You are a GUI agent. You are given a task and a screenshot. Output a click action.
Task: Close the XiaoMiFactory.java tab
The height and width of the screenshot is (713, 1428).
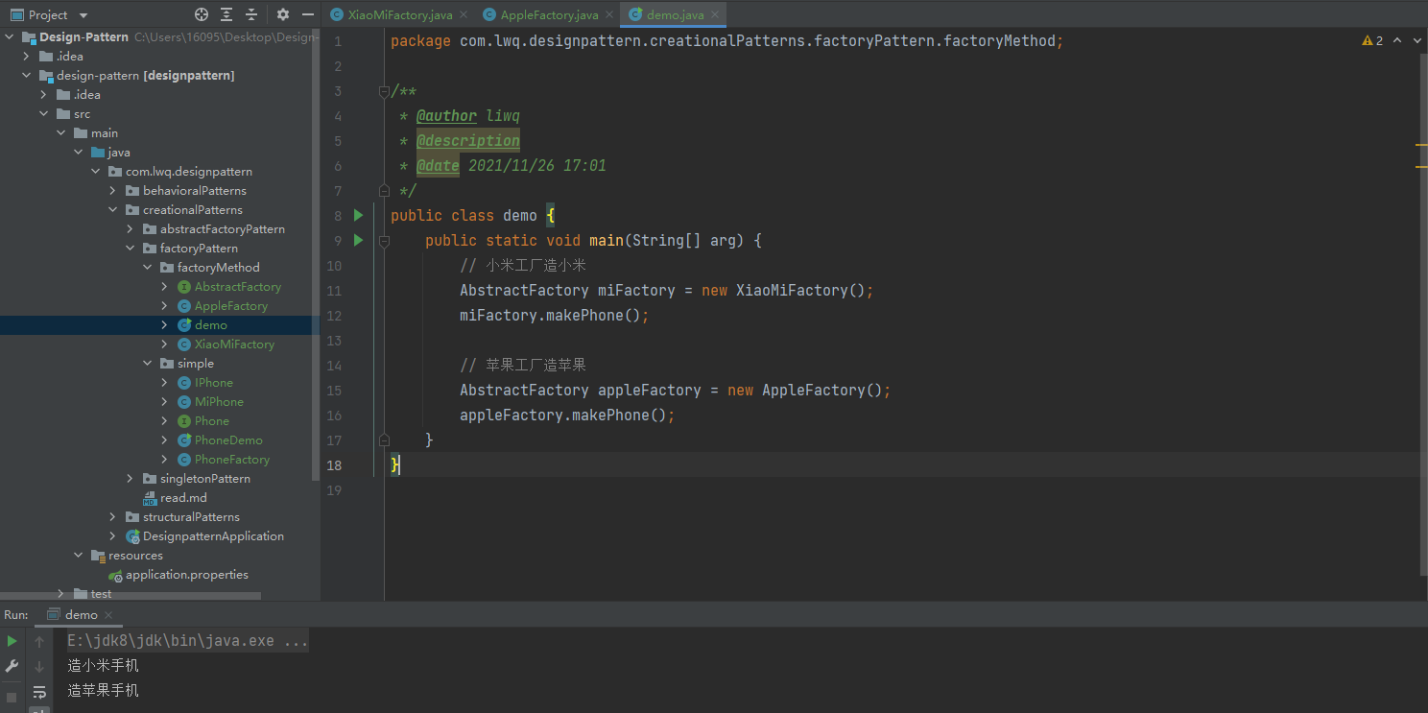pyautogui.click(x=463, y=14)
